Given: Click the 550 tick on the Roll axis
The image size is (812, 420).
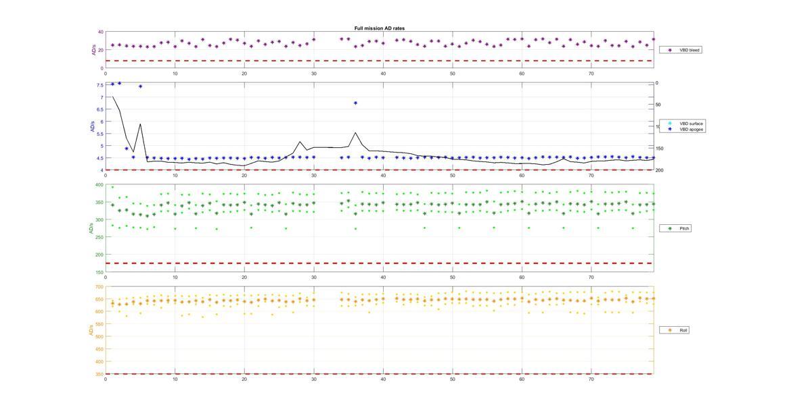Looking at the screenshot, I should (99, 324).
